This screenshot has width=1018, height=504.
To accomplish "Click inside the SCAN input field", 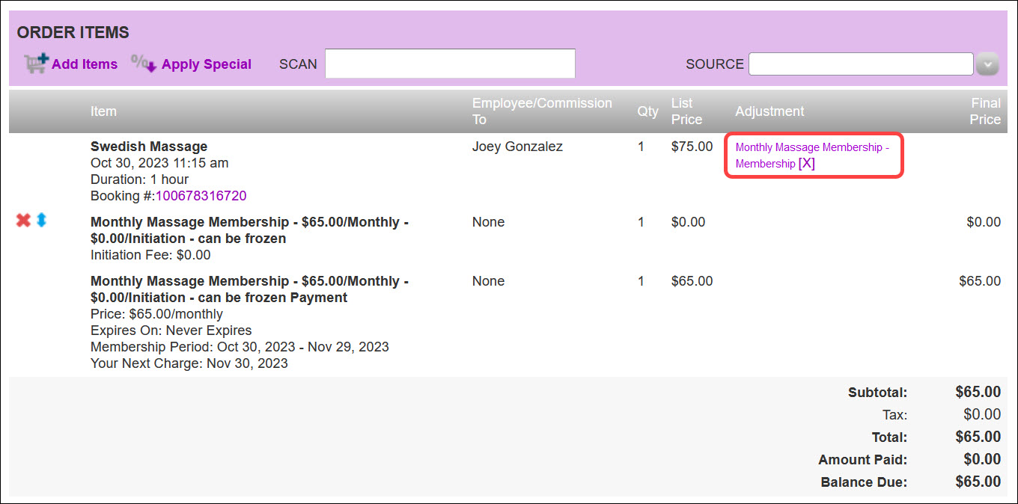I will [x=449, y=64].
